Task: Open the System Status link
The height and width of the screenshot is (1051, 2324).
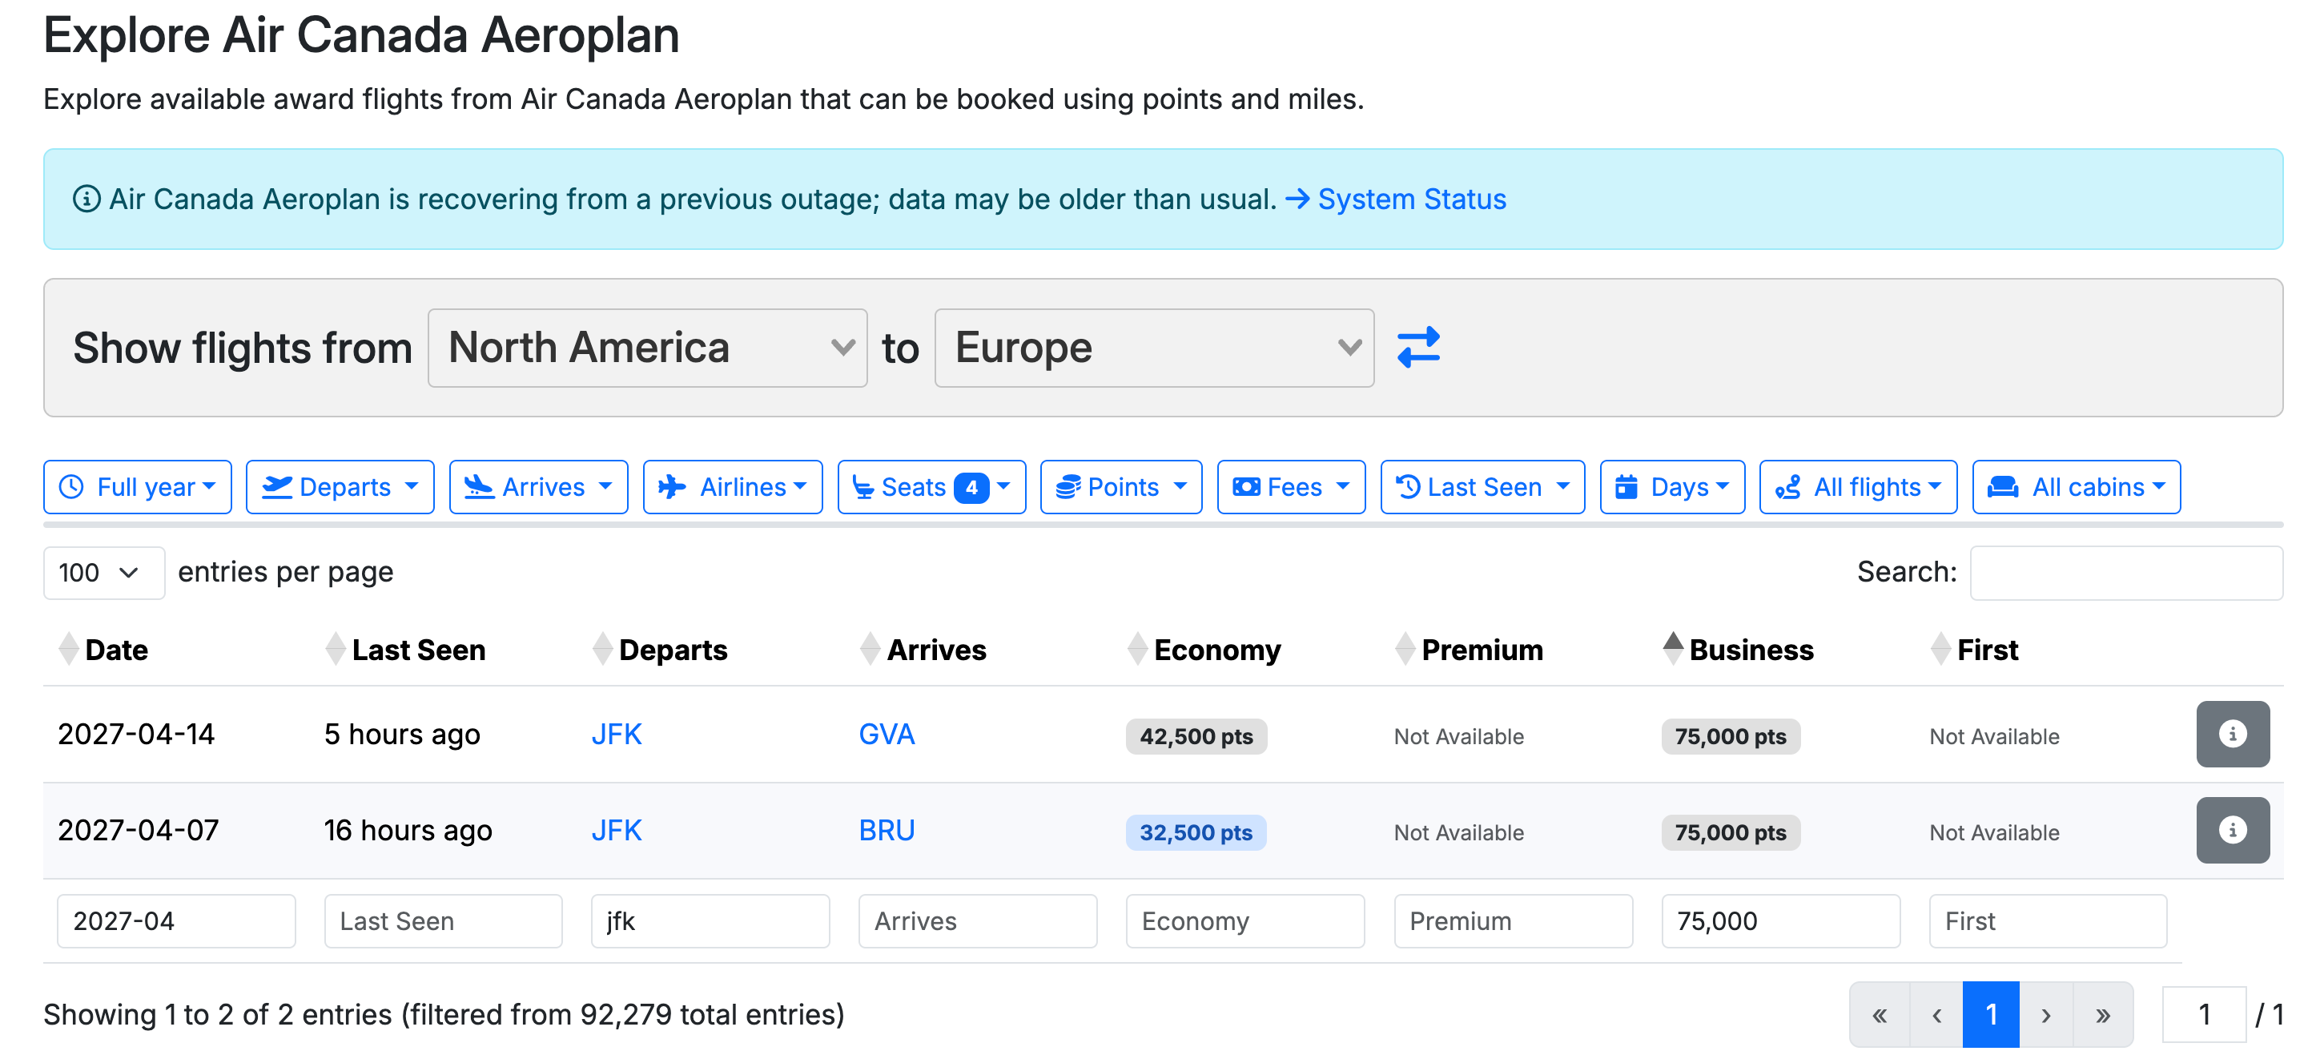Action: pyautogui.click(x=1411, y=199)
